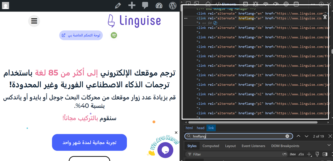Expand more style tabs with chevron
This screenshot has width=333, height=161.
[x=329, y=146]
